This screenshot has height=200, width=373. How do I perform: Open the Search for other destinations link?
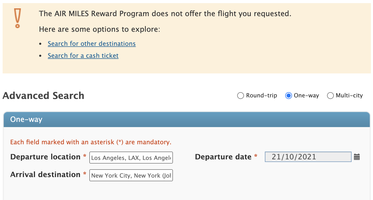coord(92,43)
